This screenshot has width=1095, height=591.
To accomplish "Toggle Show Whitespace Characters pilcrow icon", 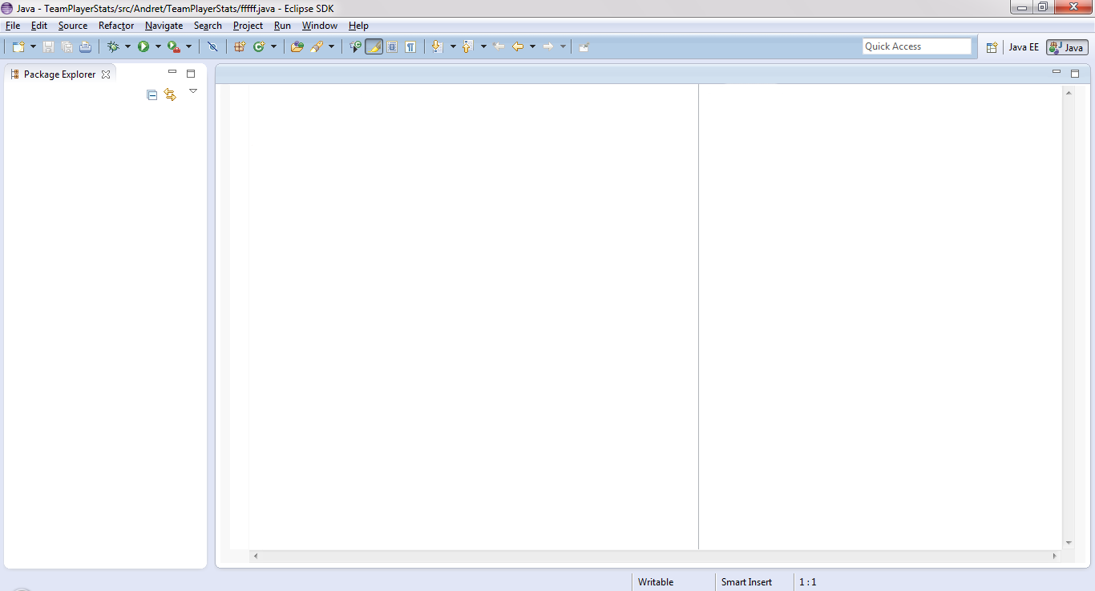I will click(410, 46).
